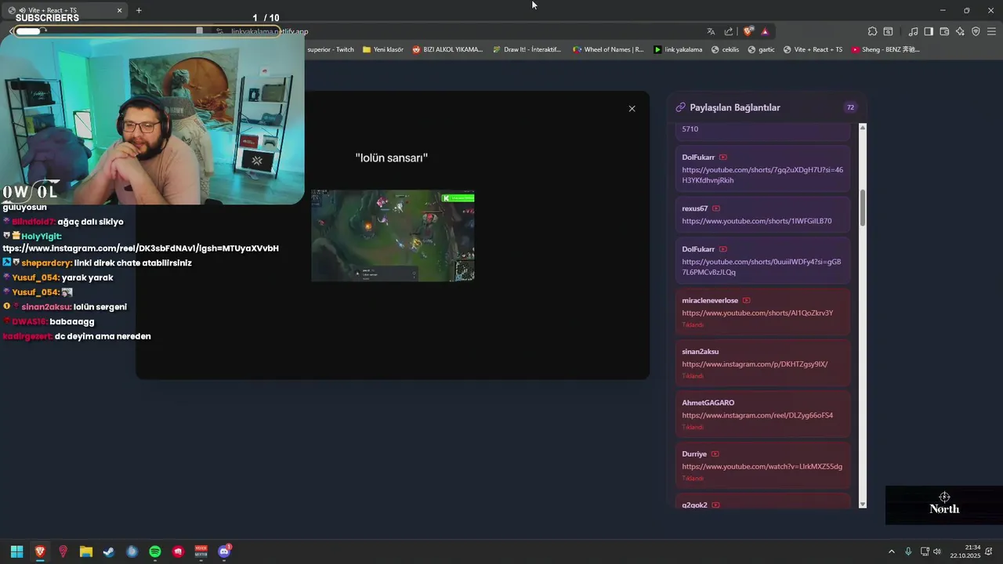Open DolFukarr's youtube shorts 0uuiilWDFy4 link
1003x564 pixels.
click(x=762, y=267)
